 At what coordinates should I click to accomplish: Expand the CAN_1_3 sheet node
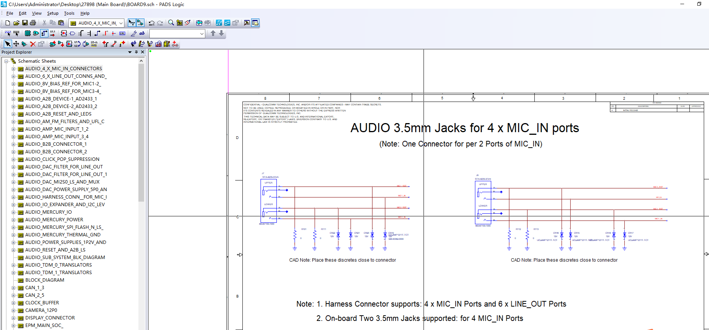click(13, 288)
